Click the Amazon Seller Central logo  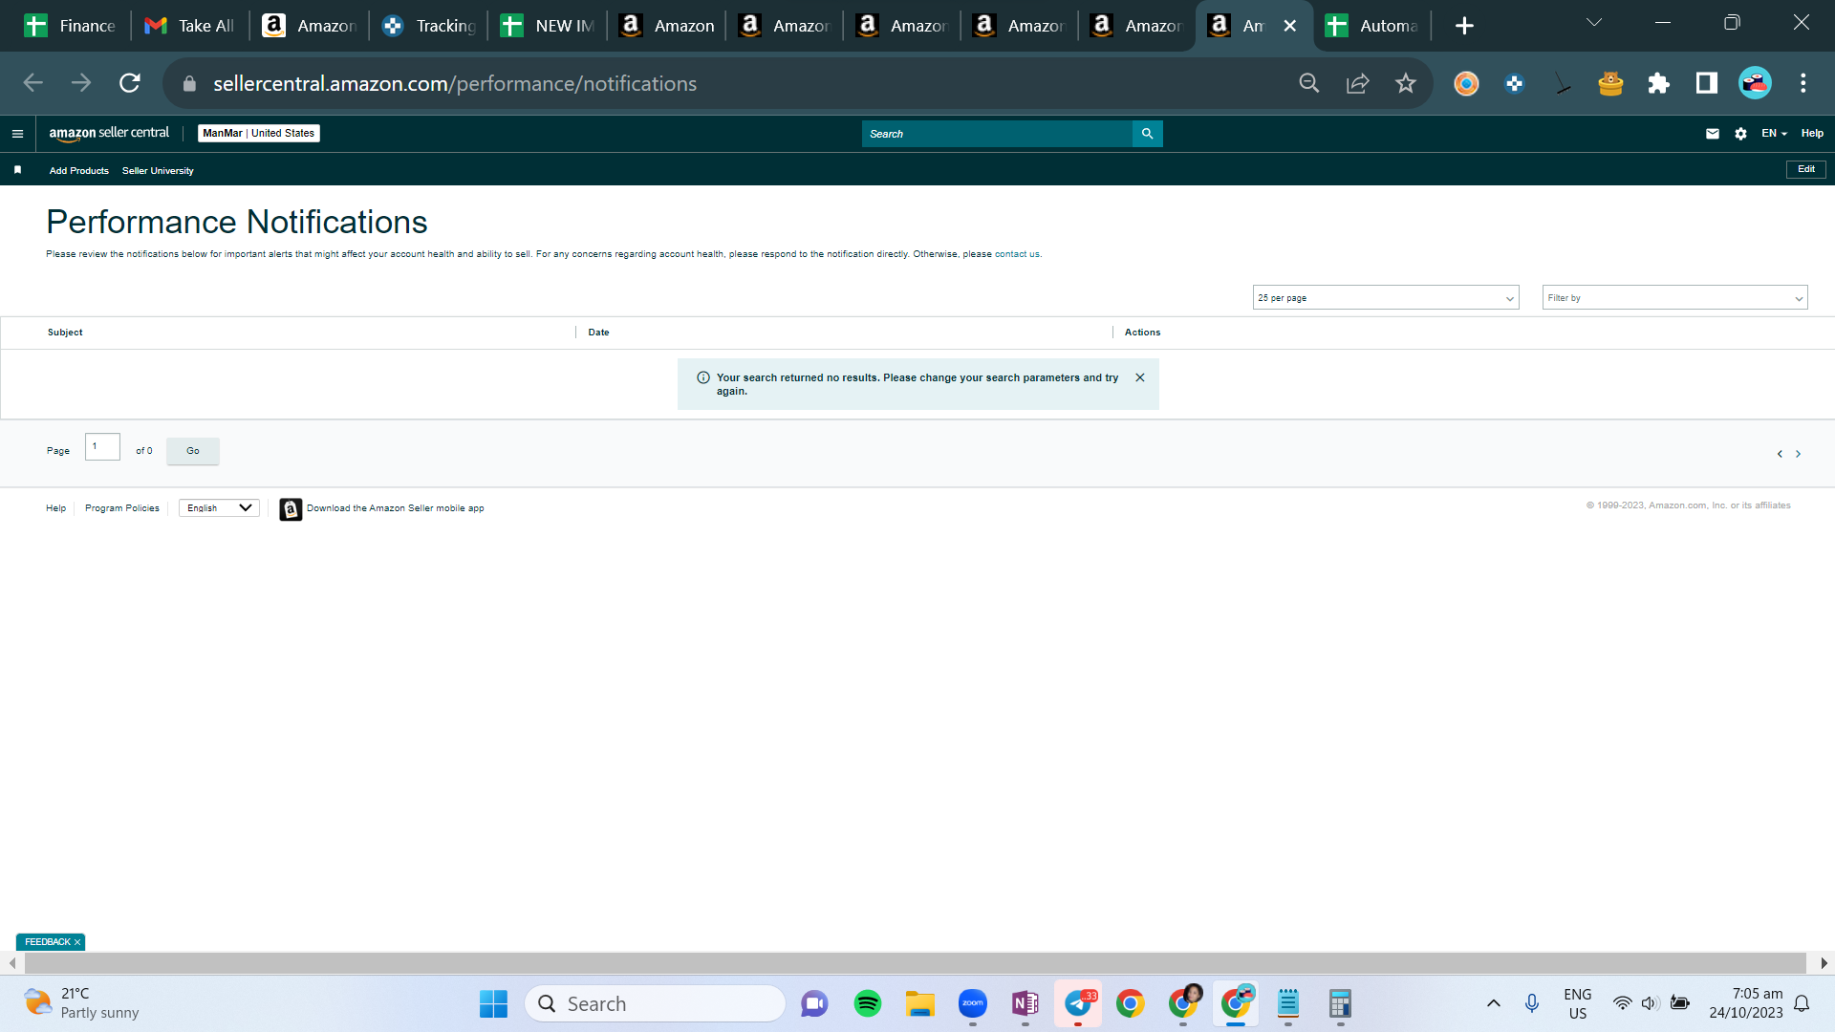109,134
